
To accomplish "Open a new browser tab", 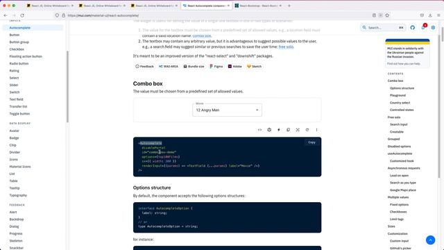I will [289, 6].
